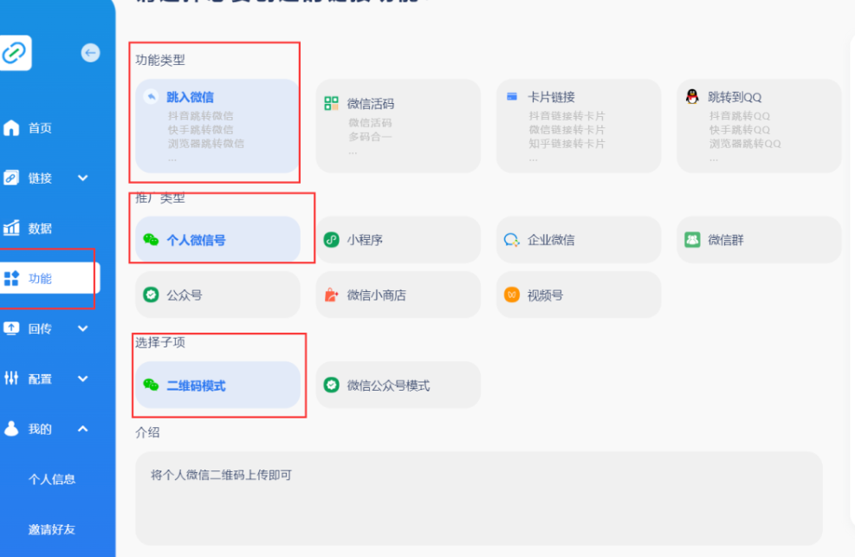The image size is (855, 557).
Task: Select 二维码模式 sub-option
Action: (x=217, y=385)
